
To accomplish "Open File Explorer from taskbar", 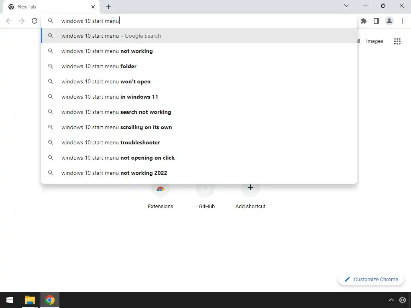I will pyautogui.click(x=30, y=300).
